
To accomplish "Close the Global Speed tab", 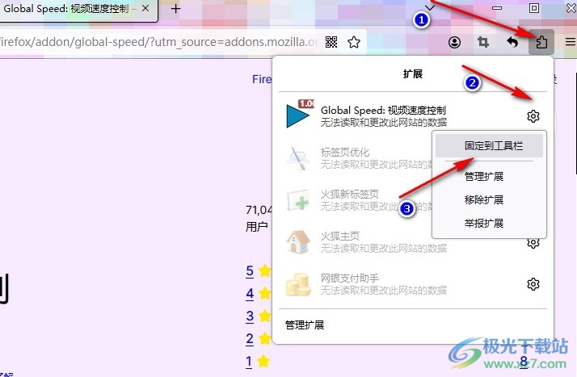I will tap(145, 8).
